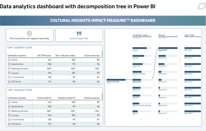The height and width of the screenshot is (131, 206).
Task: Remove the Umbrella Industry level with its X
Action: click(x=151, y=35)
